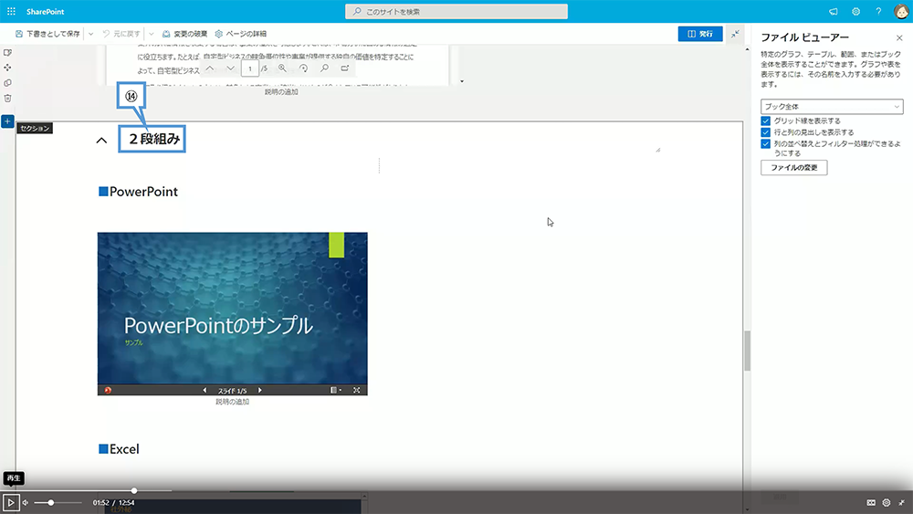Screen dimensions: 913x514
Task: Mute the video with the speaker icon
Action: [25, 502]
